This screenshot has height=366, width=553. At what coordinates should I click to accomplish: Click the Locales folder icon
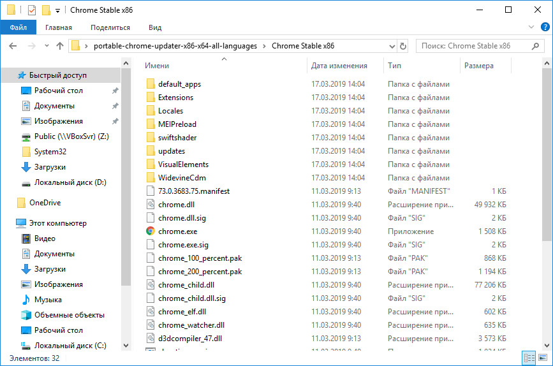pyautogui.click(x=151, y=111)
